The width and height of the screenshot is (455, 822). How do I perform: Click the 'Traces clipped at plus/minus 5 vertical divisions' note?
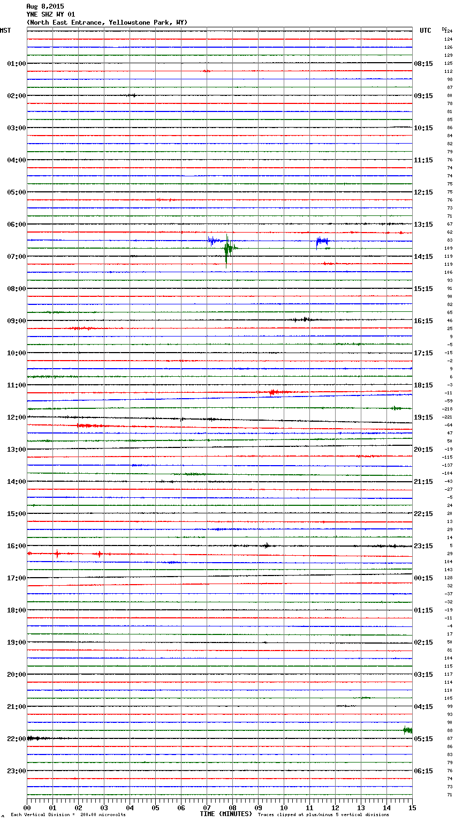[323, 814]
